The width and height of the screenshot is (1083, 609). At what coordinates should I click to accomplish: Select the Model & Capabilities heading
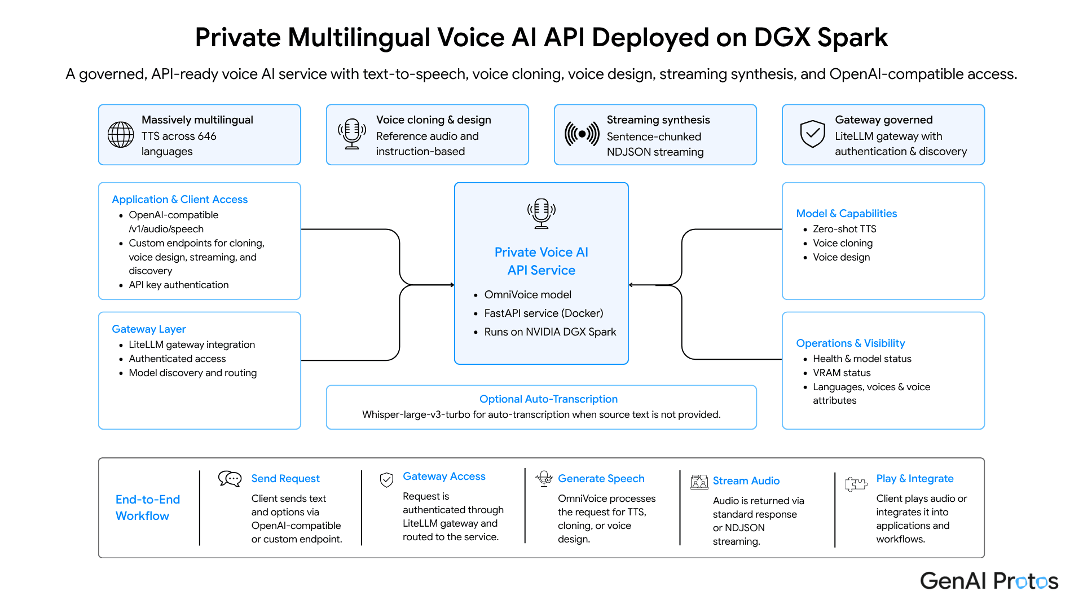pos(846,214)
